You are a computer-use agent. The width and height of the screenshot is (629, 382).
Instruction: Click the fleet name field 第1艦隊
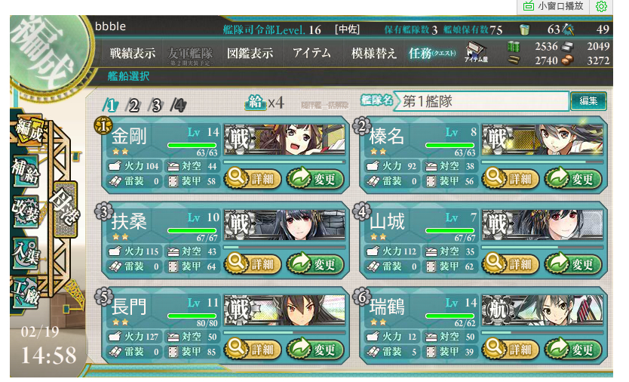pos(482,101)
